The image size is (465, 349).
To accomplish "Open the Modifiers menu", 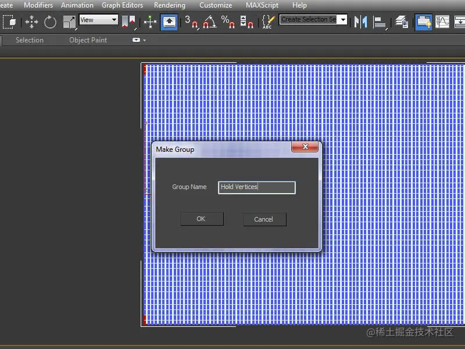I will pyautogui.click(x=38, y=5).
